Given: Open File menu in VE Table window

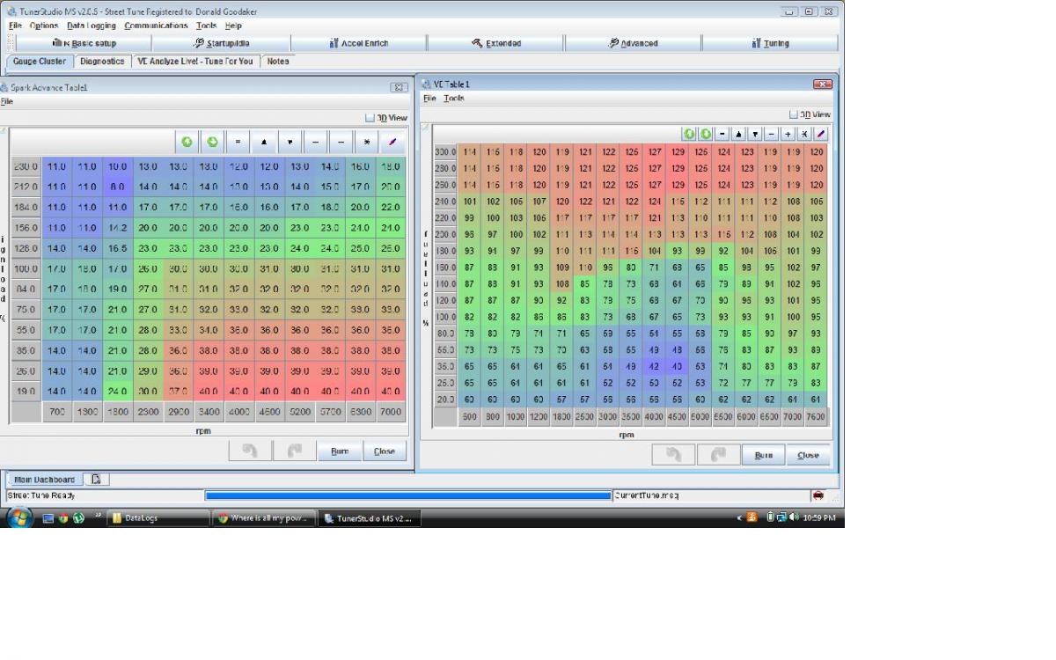Looking at the screenshot, I should tap(429, 99).
